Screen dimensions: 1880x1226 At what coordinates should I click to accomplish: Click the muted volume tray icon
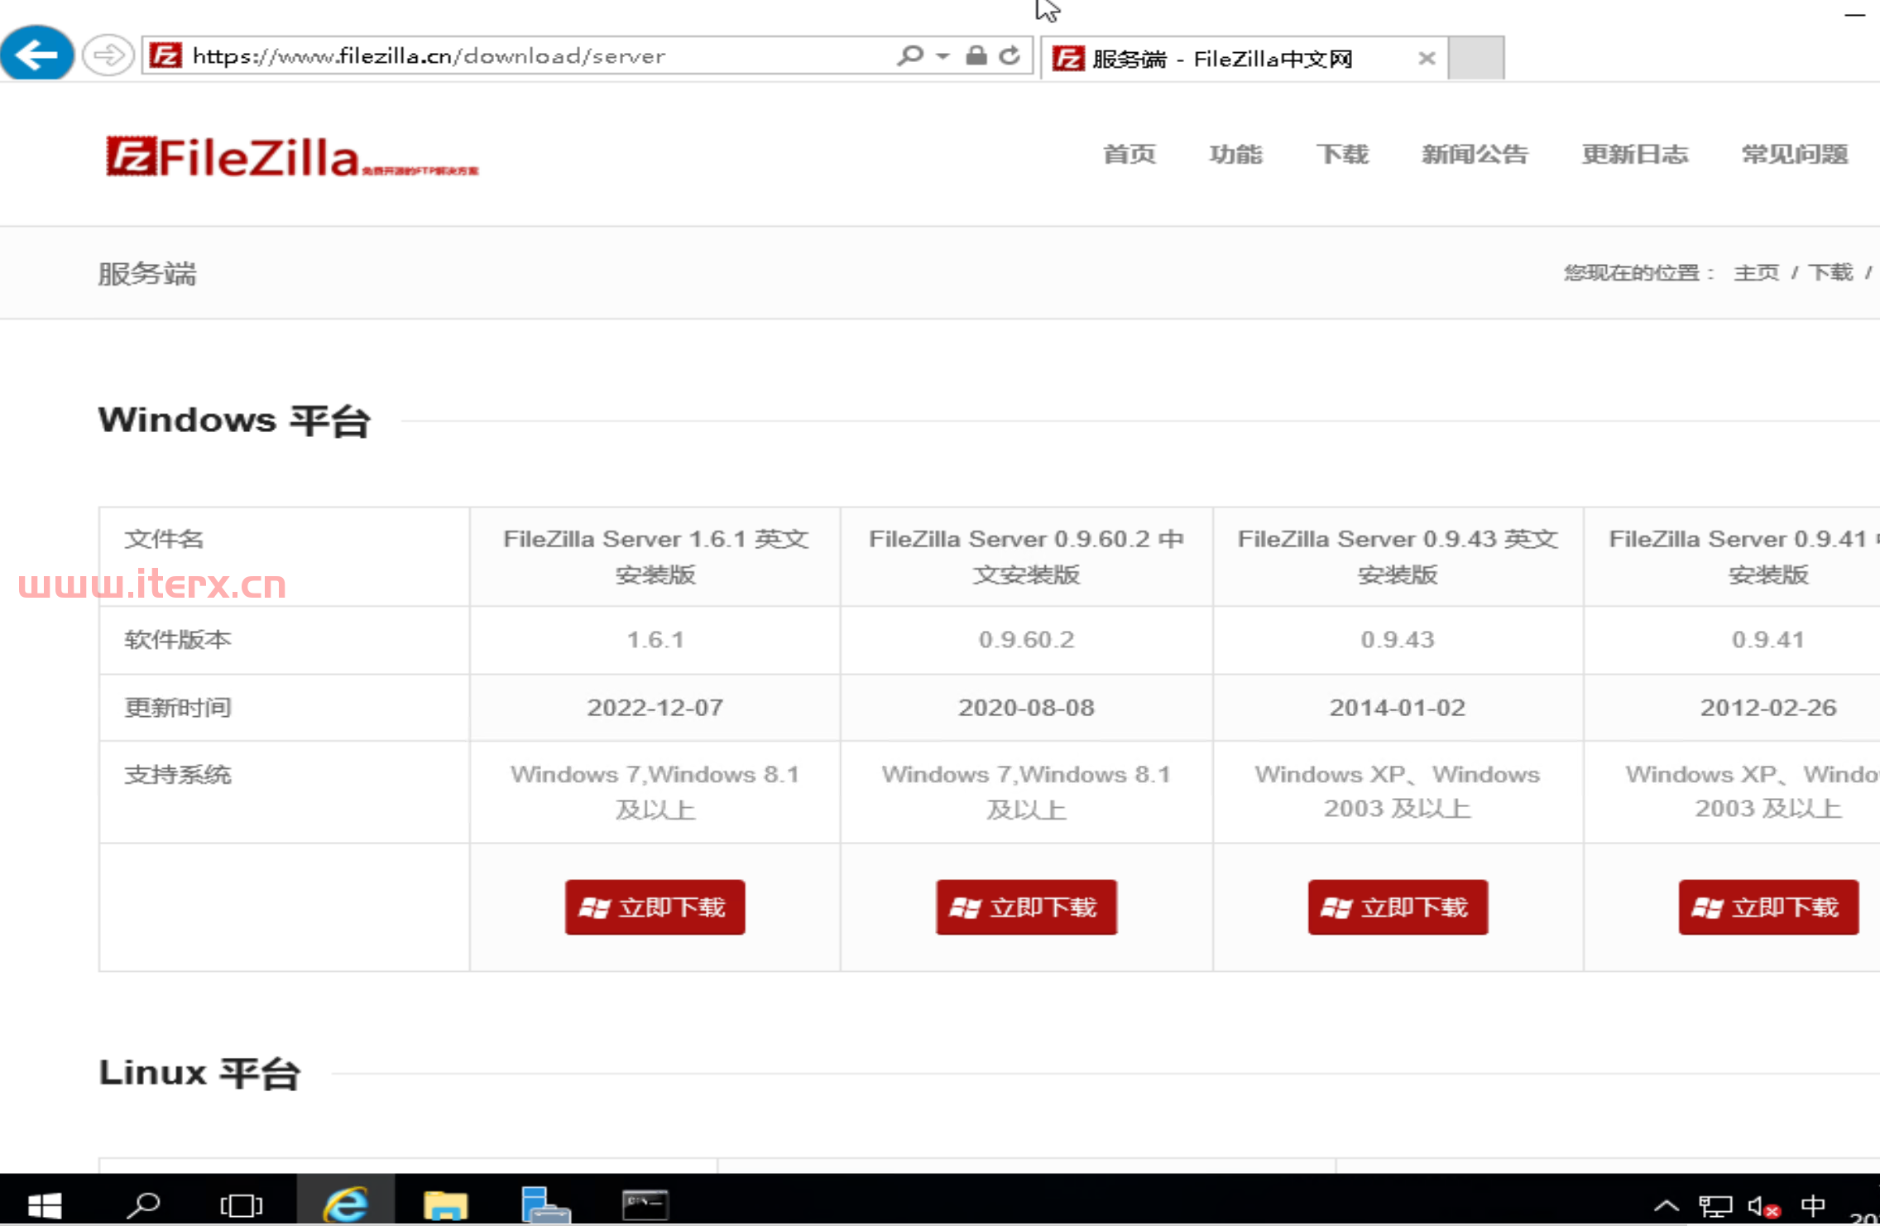pos(1763,1207)
